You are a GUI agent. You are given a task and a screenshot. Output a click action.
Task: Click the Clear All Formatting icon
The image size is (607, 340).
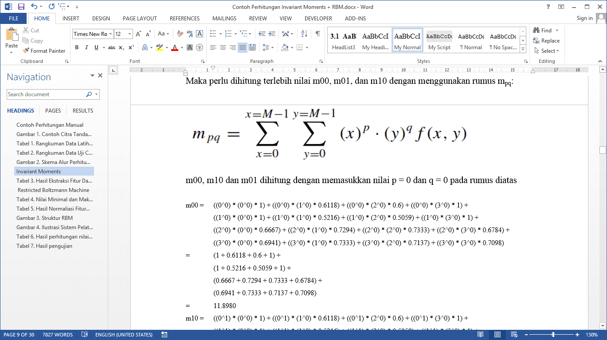180,34
